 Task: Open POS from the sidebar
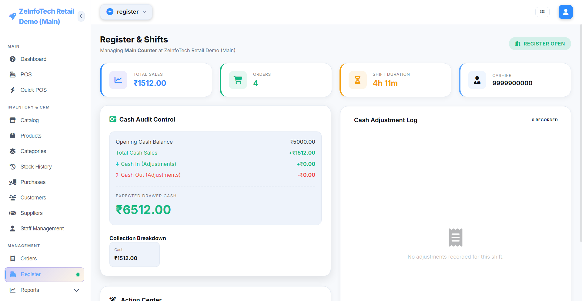(26, 75)
